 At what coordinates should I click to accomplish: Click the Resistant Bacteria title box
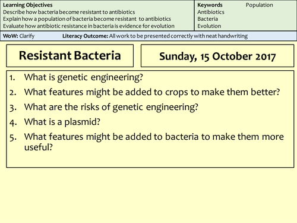(x=70, y=56)
